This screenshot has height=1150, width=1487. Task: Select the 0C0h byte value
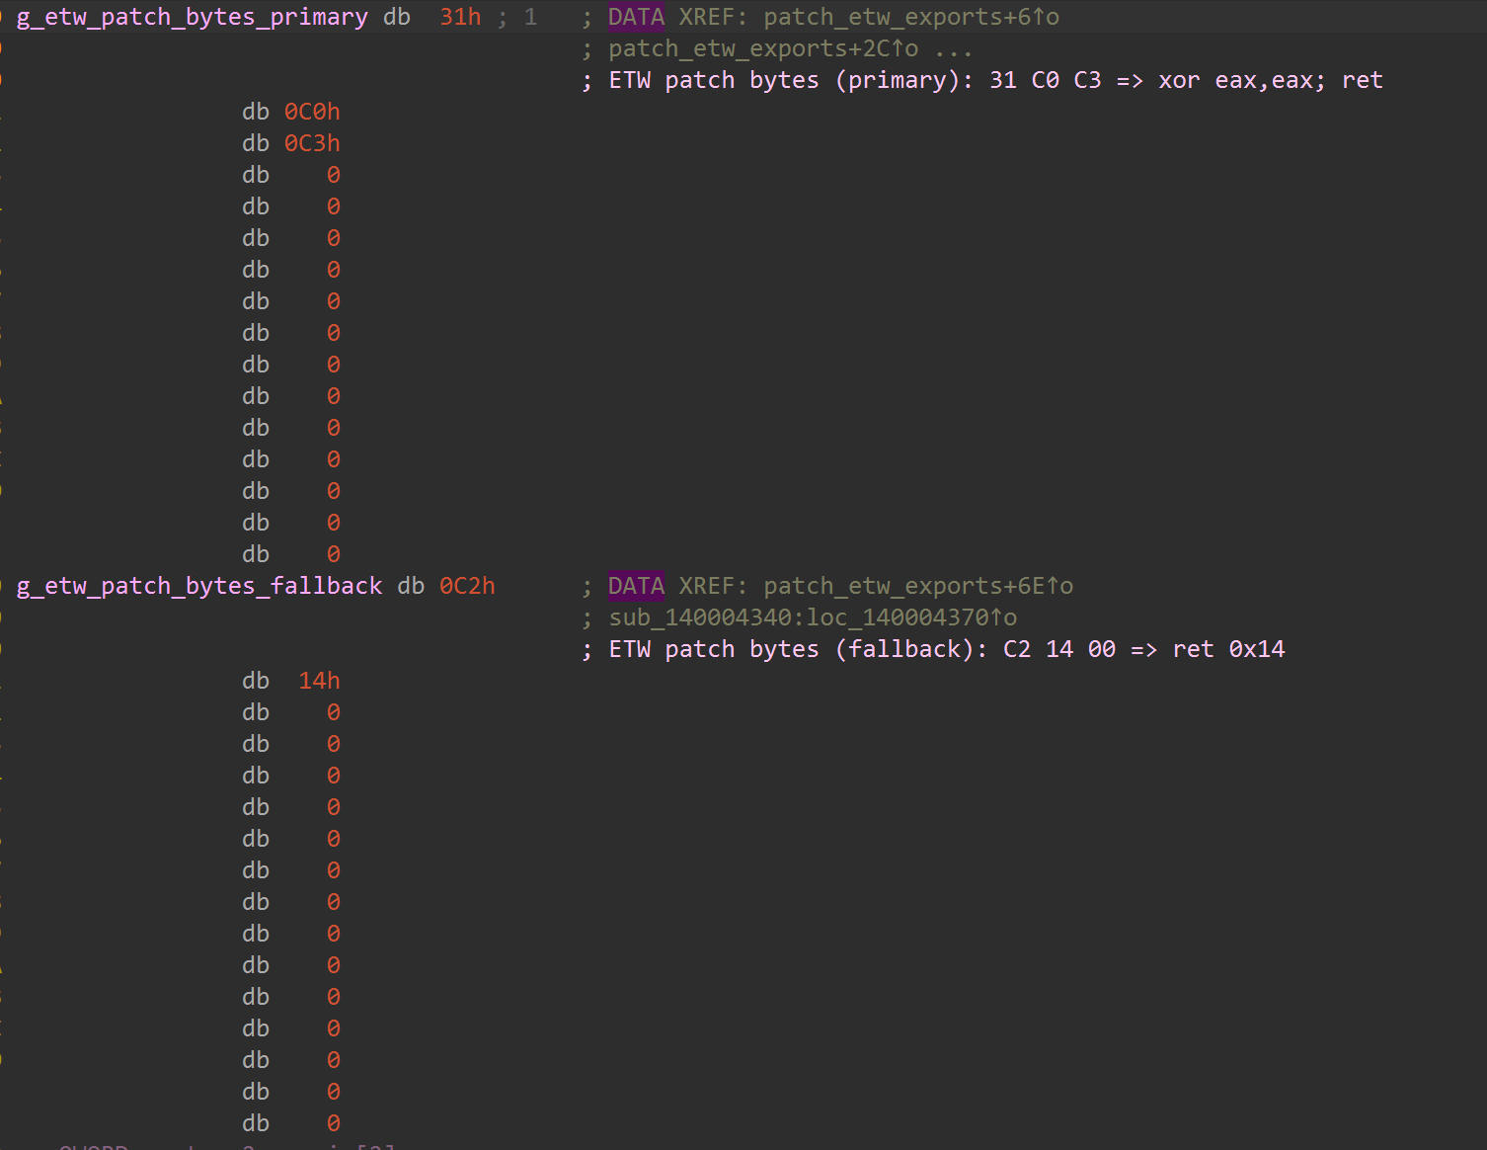(x=312, y=113)
